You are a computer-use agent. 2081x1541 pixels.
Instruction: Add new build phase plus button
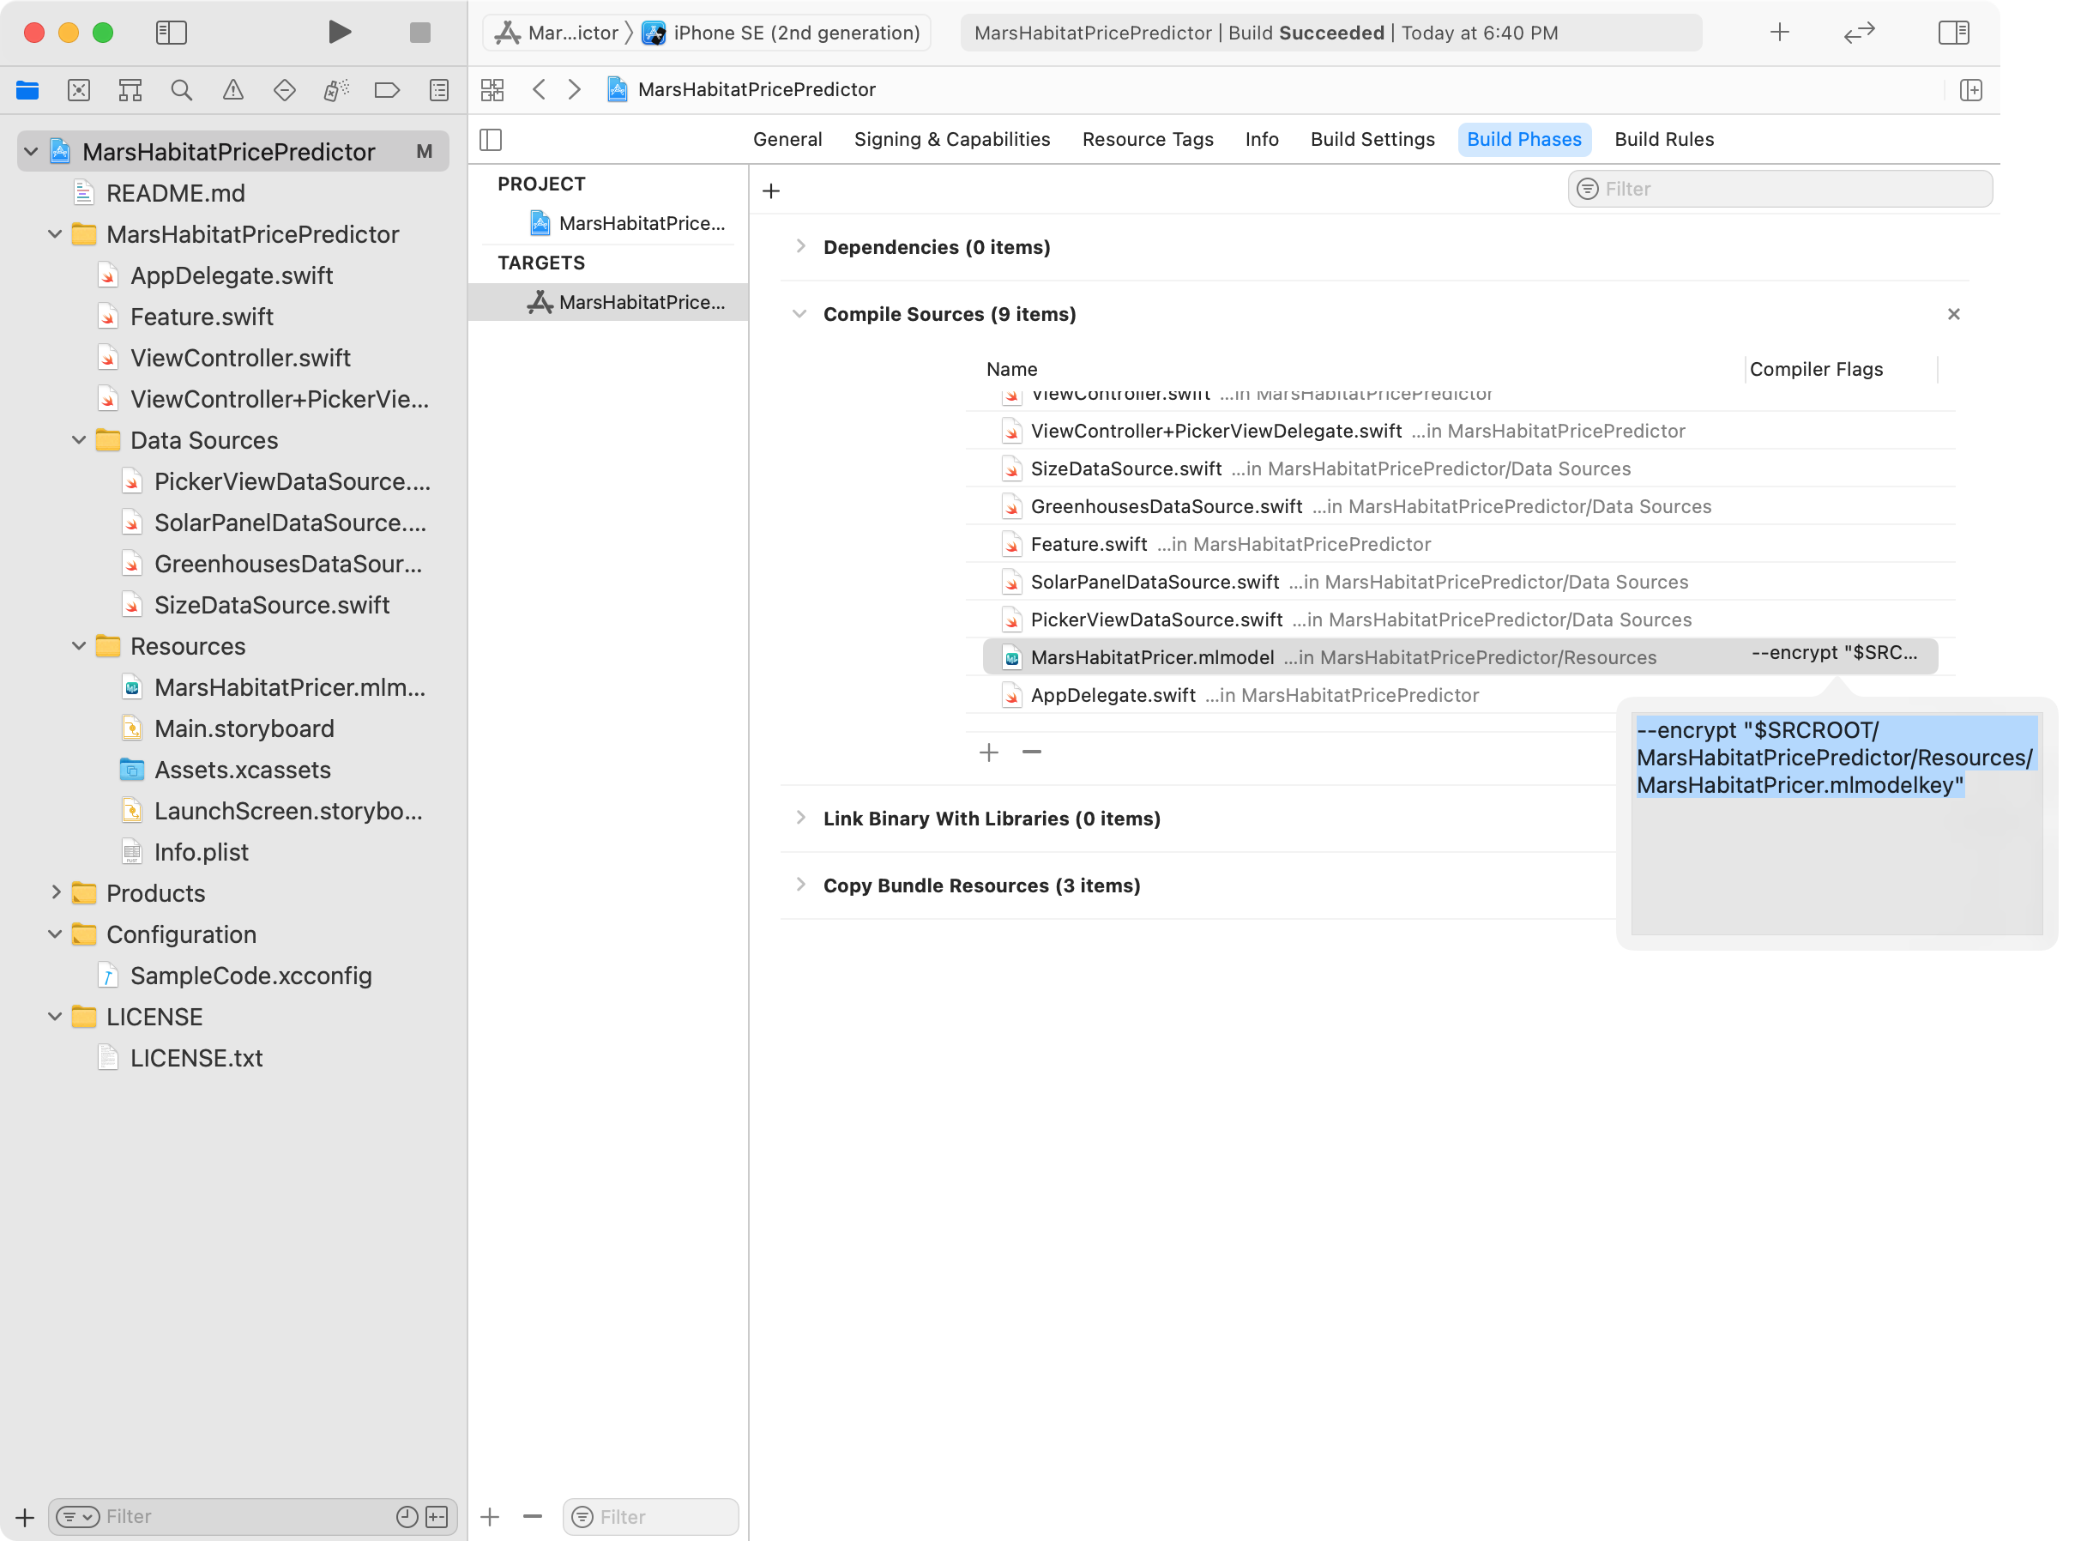point(771,191)
